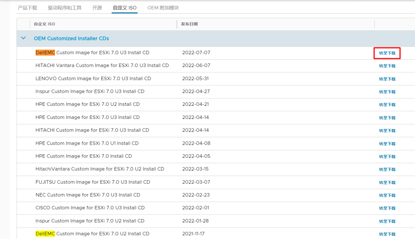Click the release date 2022-06-07
Screen dimensions: 415x239
tap(196, 65)
